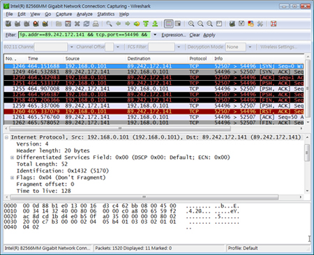Screen dimensions: 314x255
Task: Click the packet list vertical scrollbar
Action: pos(308,89)
